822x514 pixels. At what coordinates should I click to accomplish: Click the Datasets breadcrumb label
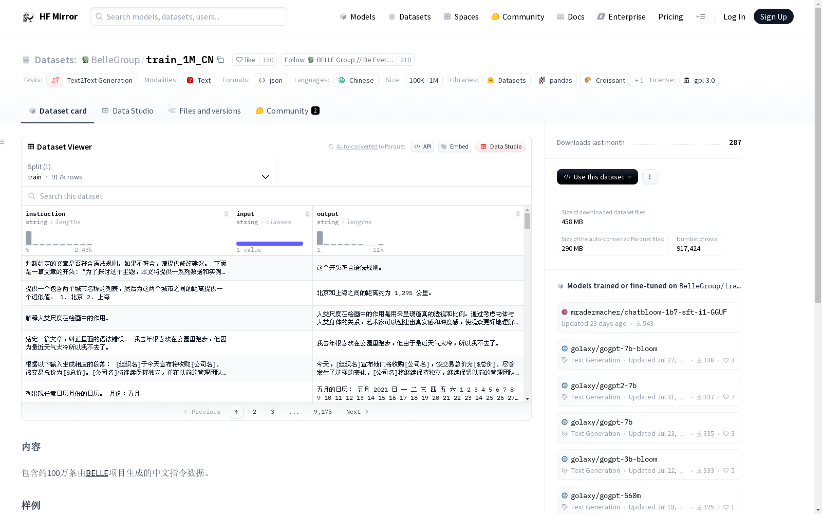(x=55, y=60)
